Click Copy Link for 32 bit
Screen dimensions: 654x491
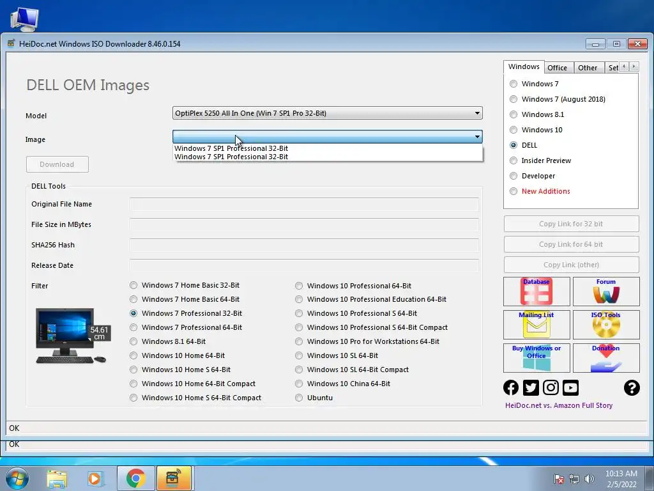(571, 224)
